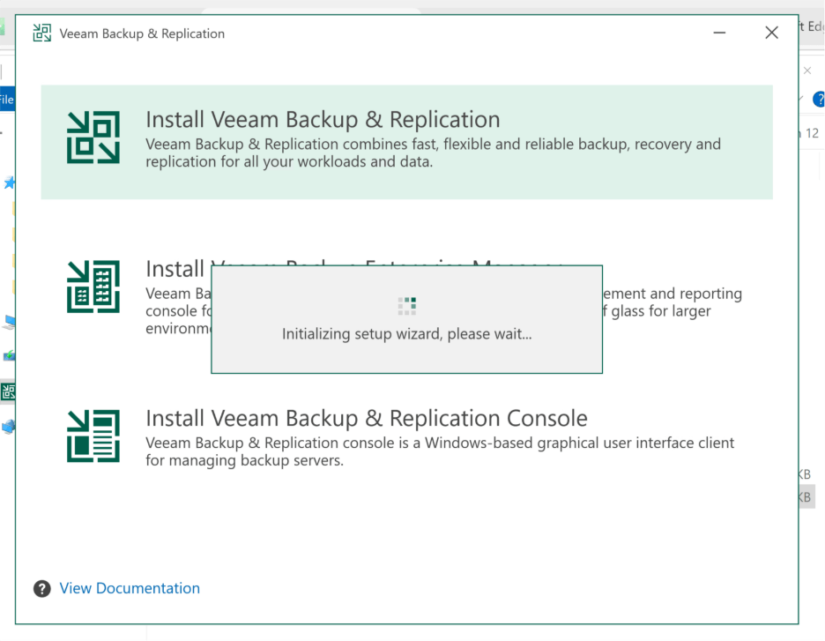Image resolution: width=825 pixels, height=641 pixels.
Task: Open the File tab in background Explorer
Action: pos(6,100)
